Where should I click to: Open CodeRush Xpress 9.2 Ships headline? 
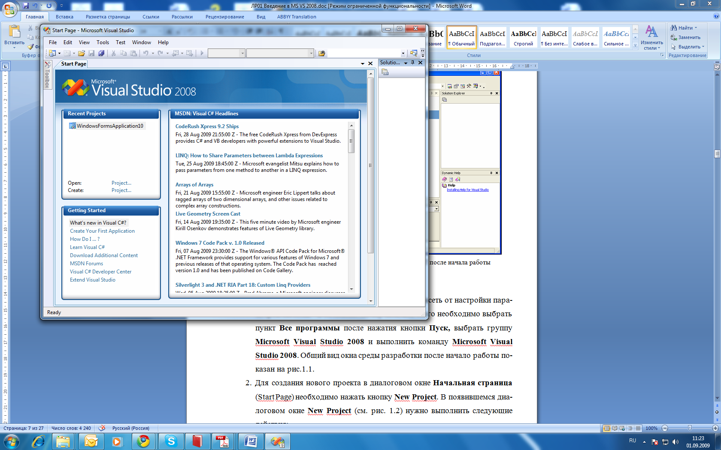point(207,126)
